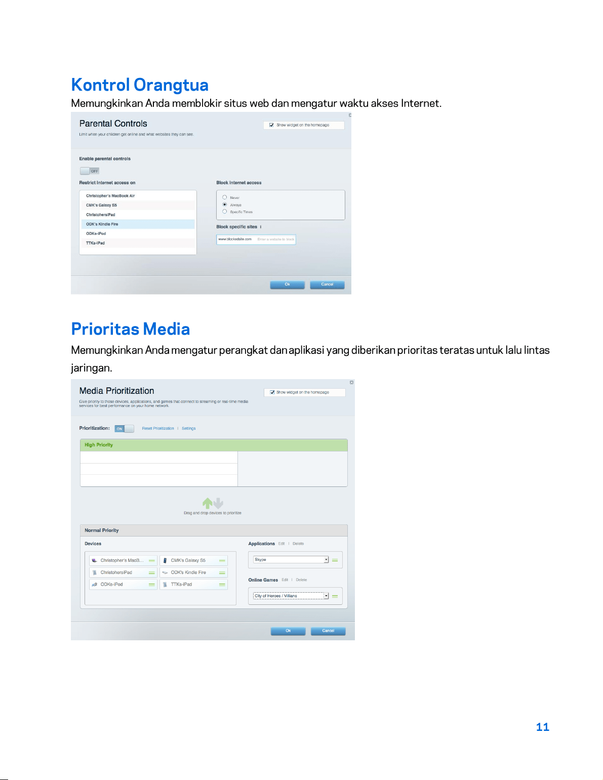Viewport: 603px width, 780px height.
Task: Click the High Priority header bar
Action: [214, 445]
